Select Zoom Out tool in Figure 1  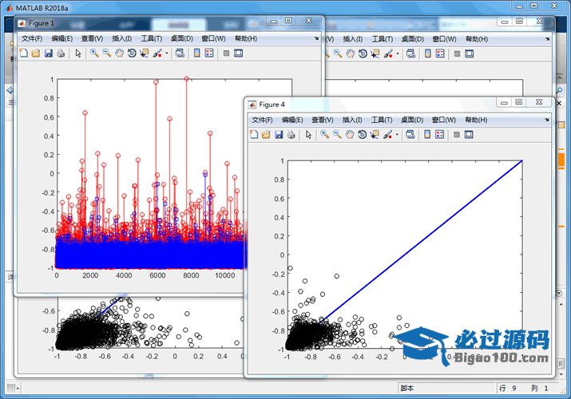point(106,53)
